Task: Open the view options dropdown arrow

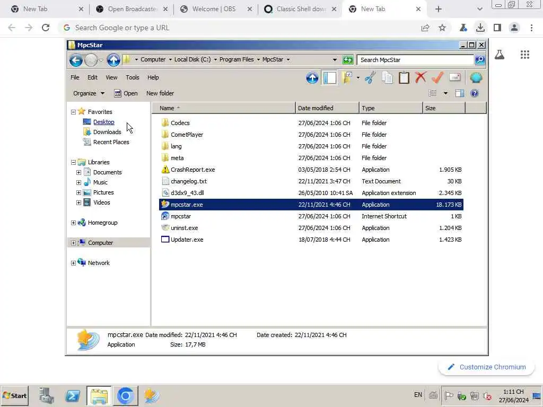Action: point(445,93)
